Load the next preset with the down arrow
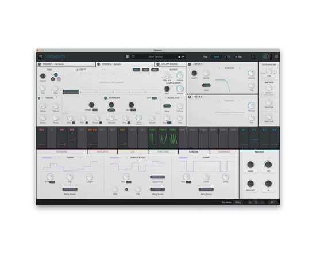 (183, 57)
